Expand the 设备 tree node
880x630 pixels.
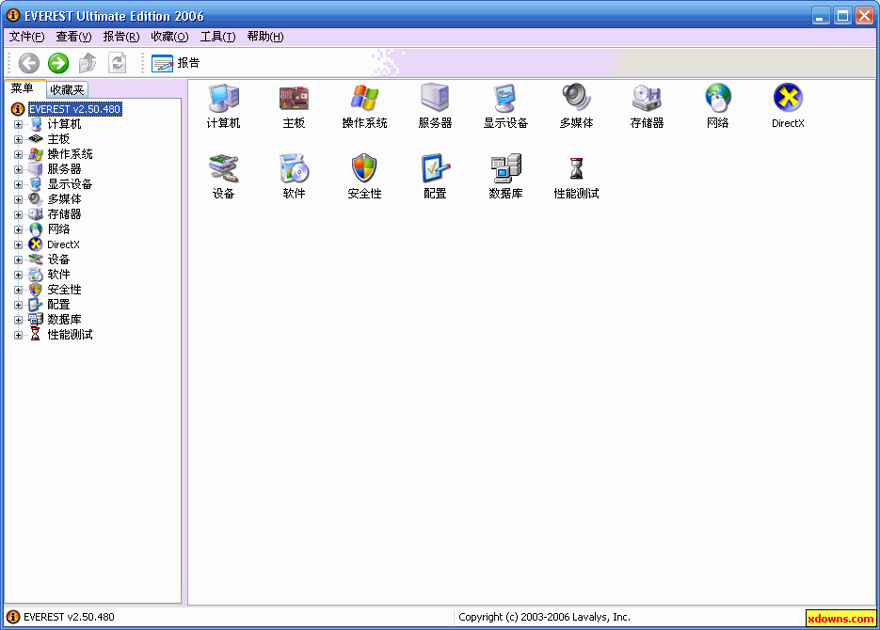[18, 260]
